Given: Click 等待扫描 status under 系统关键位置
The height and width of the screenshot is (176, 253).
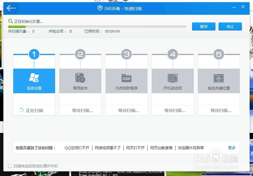Looking at the screenshot, I should pos(221,110).
